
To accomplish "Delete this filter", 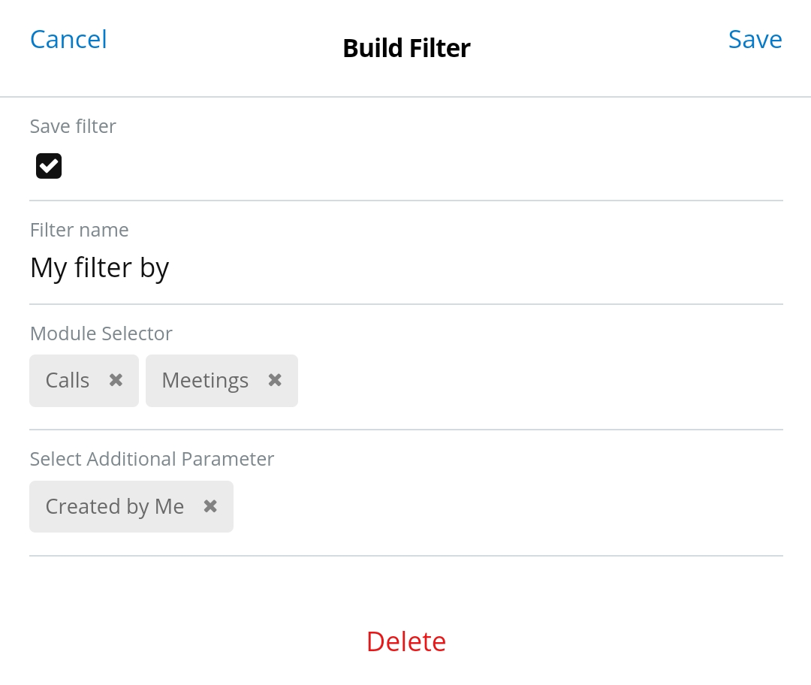I will [405, 641].
